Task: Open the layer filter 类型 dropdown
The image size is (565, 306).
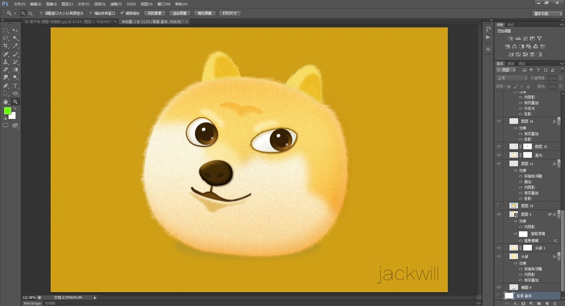Action: point(506,70)
